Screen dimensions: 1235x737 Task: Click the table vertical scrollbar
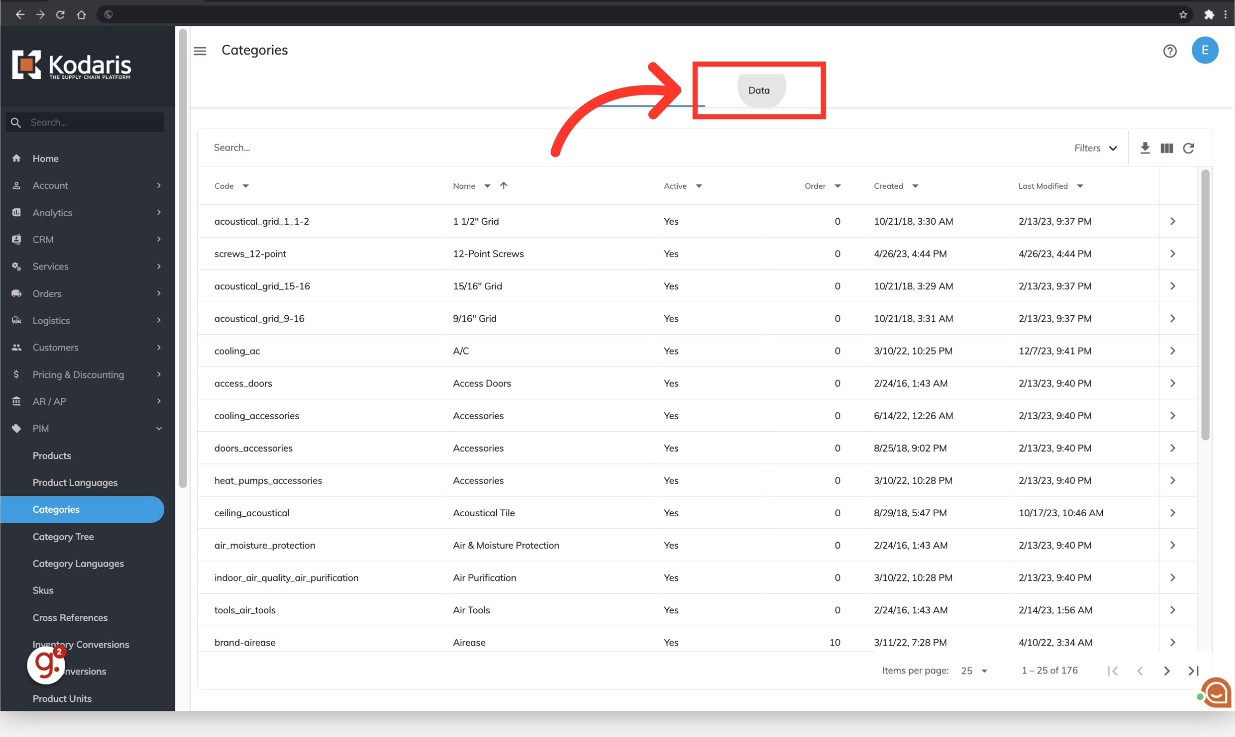pos(1205,305)
